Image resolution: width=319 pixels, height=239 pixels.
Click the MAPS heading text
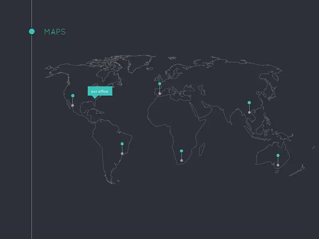click(x=55, y=32)
